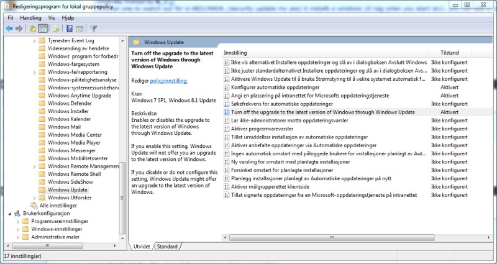The height and width of the screenshot is (264, 497).
Task: Select Windows Messenger in the tree
Action: [71, 150]
